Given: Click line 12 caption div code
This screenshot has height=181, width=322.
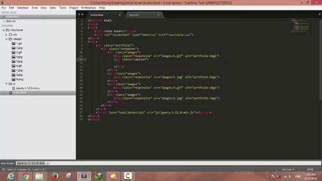Looking at the screenshot, I should pyautogui.click(x=131, y=59).
